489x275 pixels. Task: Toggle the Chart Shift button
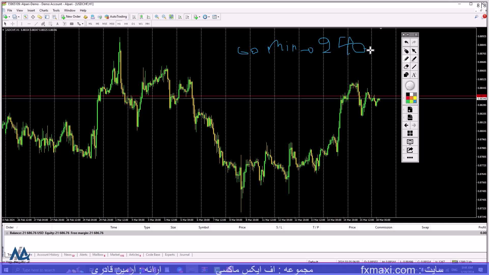[x=187, y=17]
